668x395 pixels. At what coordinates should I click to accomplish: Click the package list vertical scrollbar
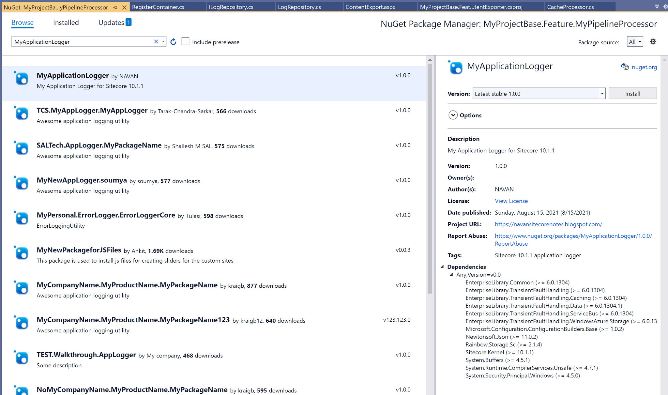point(430,178)
